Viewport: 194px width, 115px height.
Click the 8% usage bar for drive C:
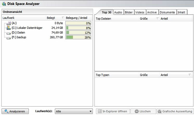click(78, 28)
